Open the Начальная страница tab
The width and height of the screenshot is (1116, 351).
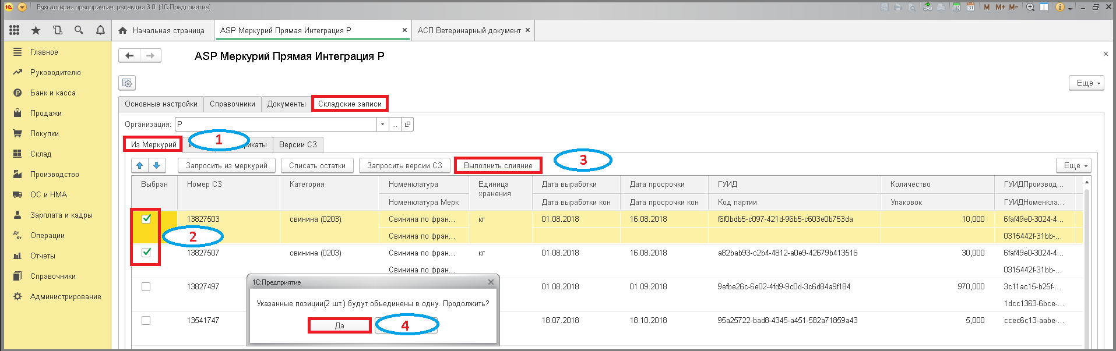pyautogui.click(x=162, y=30)
